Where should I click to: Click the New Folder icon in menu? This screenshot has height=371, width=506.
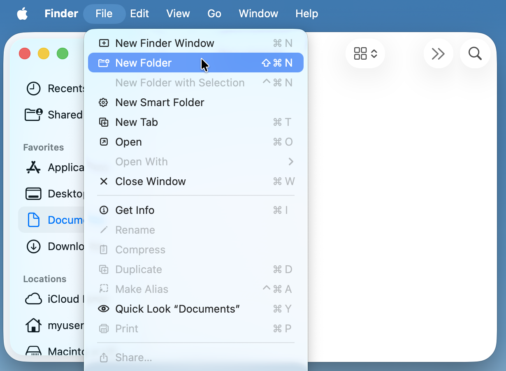point(104,63)
